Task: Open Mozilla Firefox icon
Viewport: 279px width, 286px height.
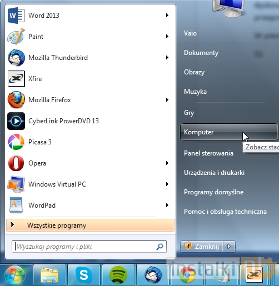Action: pyautogui.click(x=16, y=100)
